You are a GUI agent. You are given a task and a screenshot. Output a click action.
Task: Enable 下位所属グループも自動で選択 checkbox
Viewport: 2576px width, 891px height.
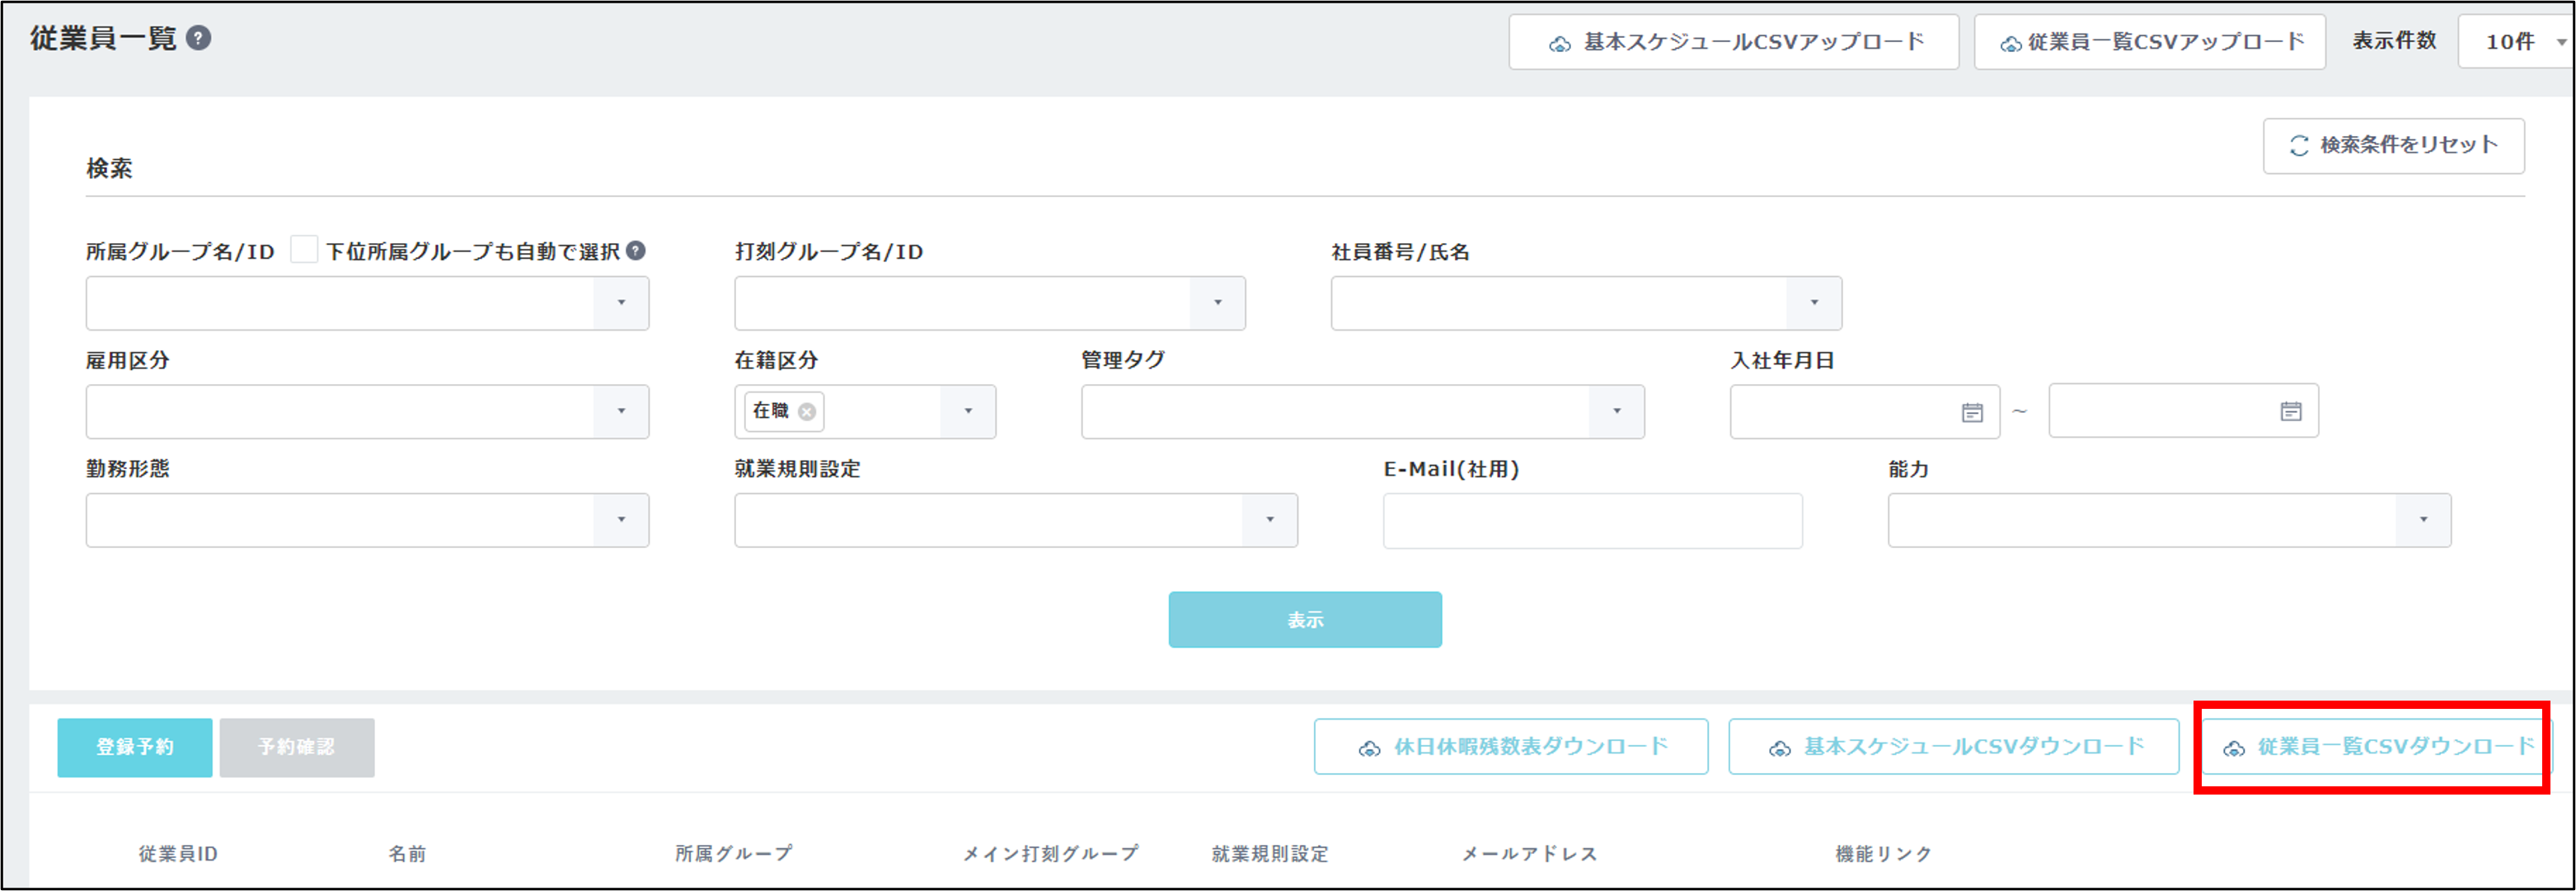304,249
